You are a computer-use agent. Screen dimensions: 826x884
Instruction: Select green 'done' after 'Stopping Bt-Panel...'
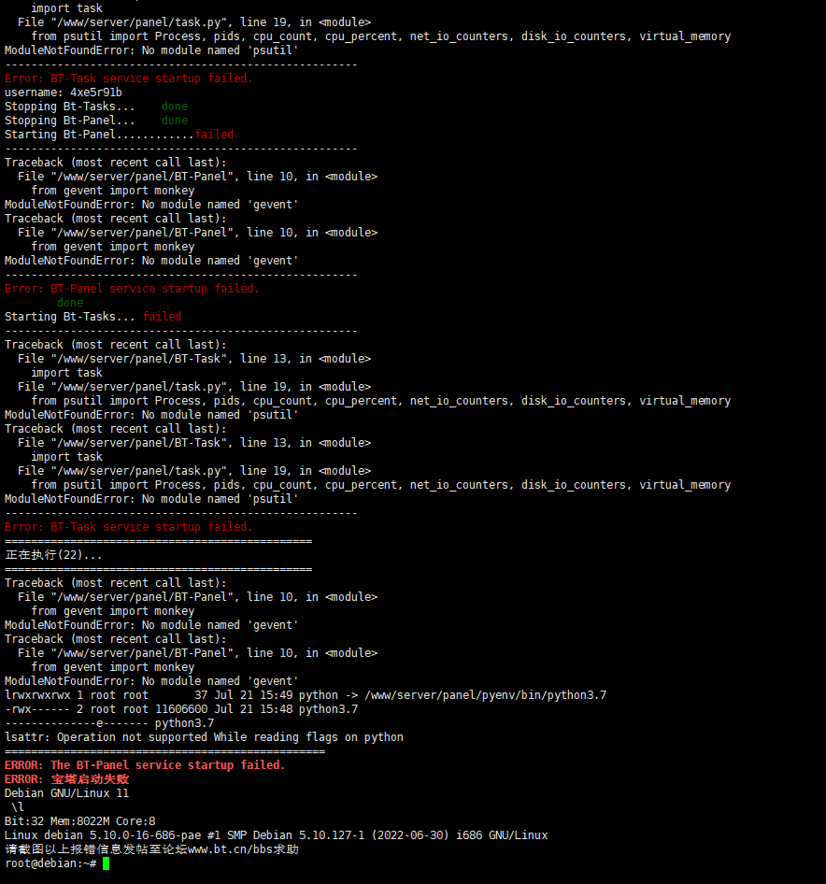point(175,121)
